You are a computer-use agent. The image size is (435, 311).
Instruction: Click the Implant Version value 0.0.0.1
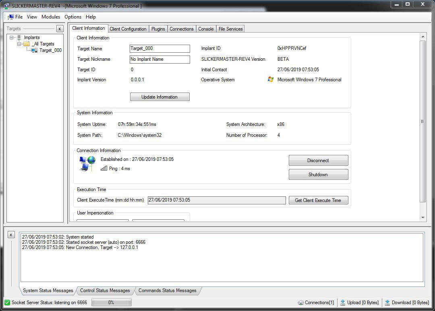[x=137, y=80]
